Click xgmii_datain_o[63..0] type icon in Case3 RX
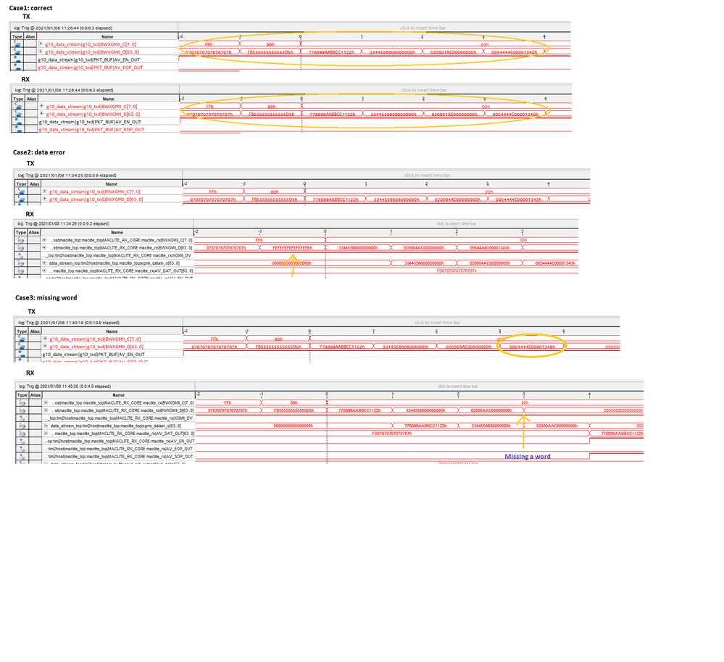Screen dimensions: 724x662 pyautogui.click(x=22, y=426)
